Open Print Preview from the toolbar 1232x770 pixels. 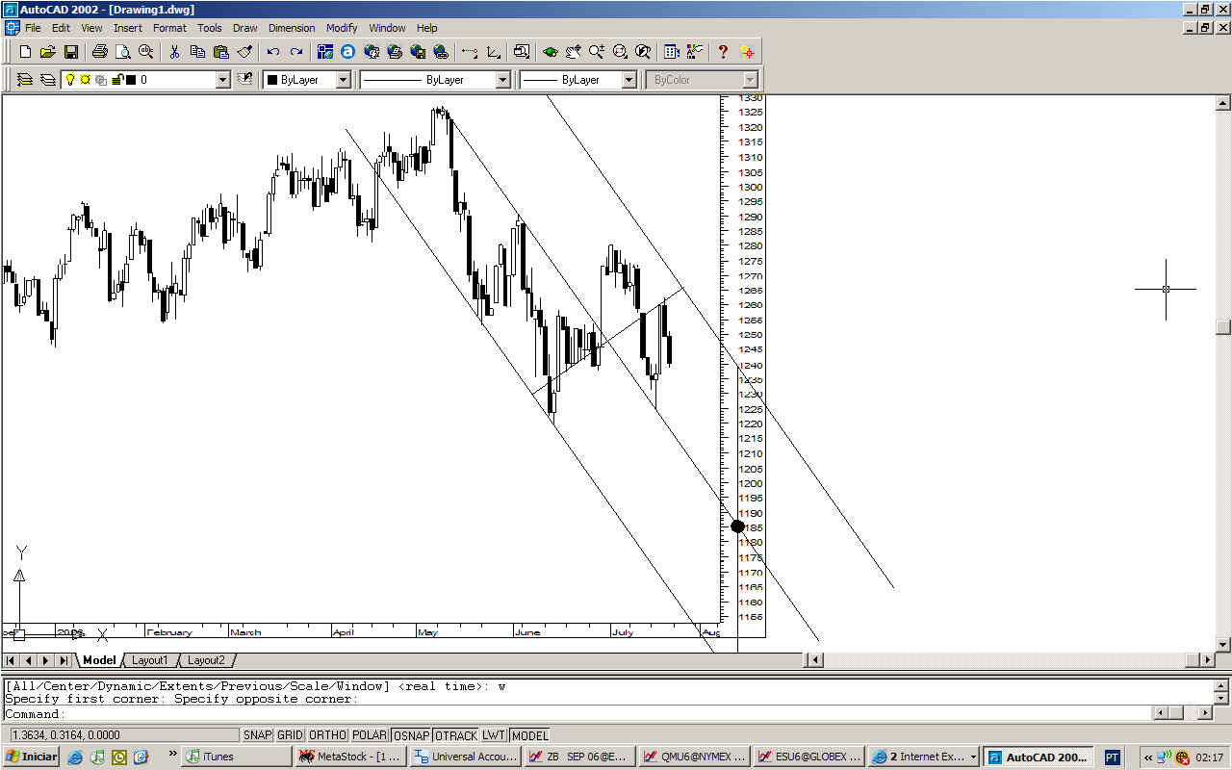click(122, 52)
